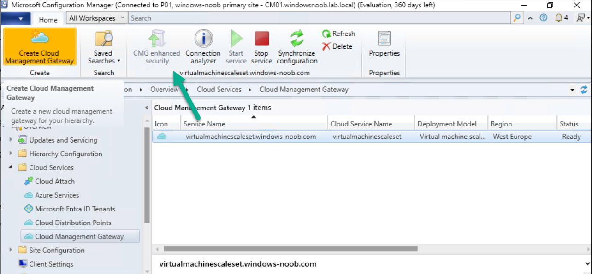Click the CMG enhanced security ribbon icon
Image resolution: width=592 pixels, height=274 pixels.
pos(157,39)
